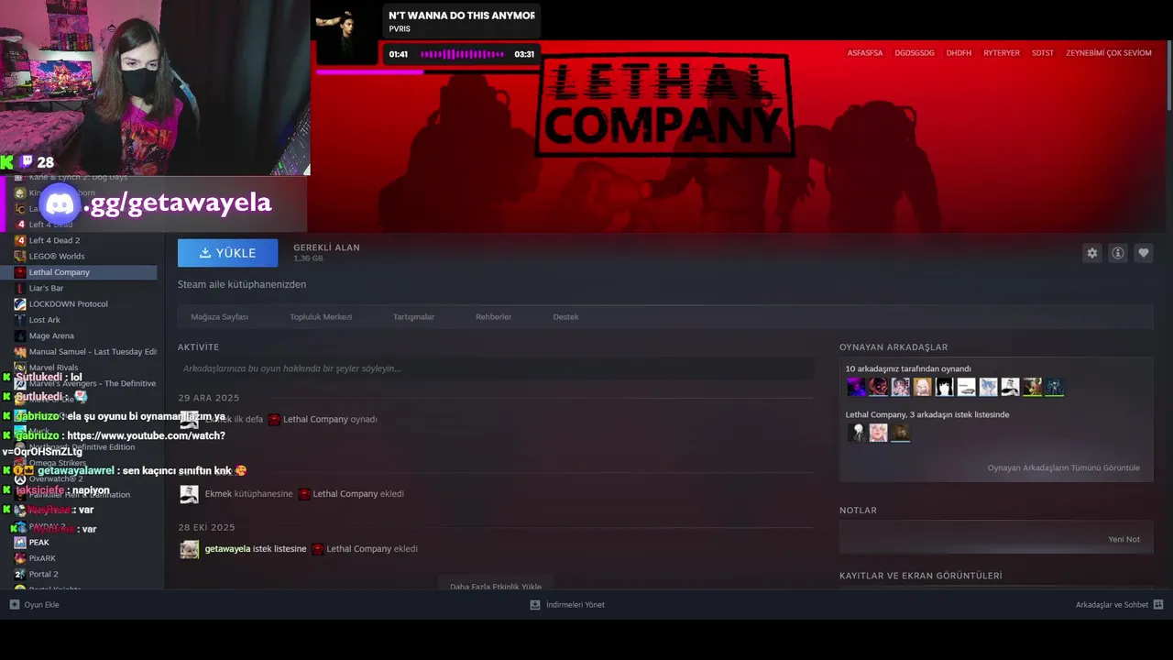Click the activity comment input field
The image size is (1173, 660).
[495, 368]
